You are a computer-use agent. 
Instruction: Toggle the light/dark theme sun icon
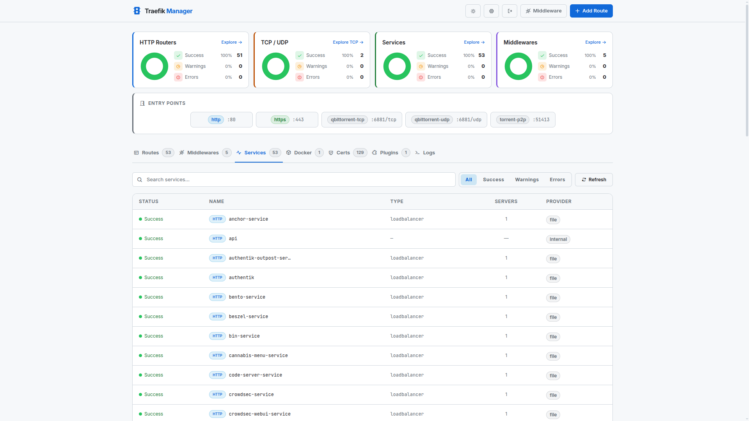pyautogui.click(x=472, y=11)
